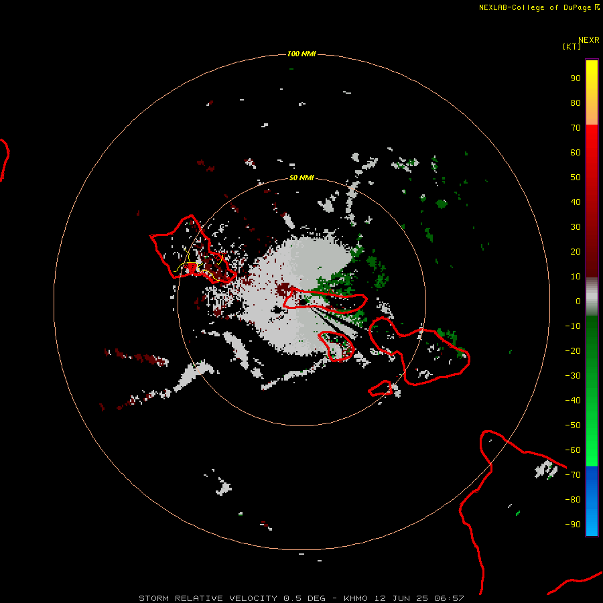Click the -50 value on velocity scale

tap(573, 425)
